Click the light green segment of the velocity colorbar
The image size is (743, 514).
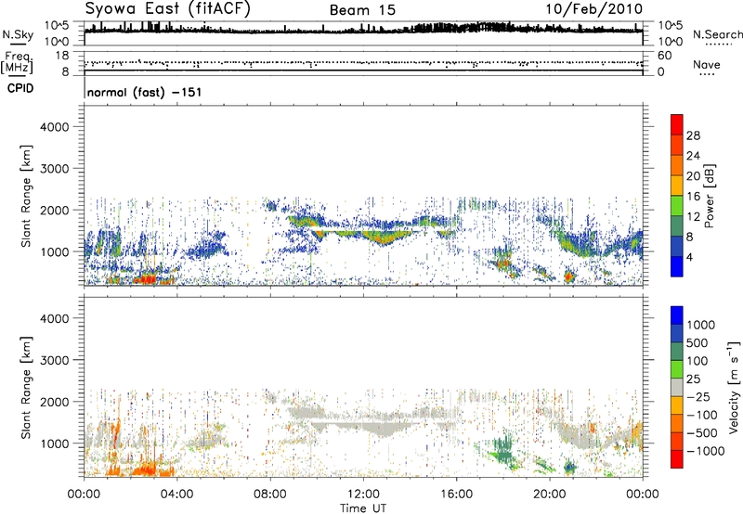click(677, 369)
